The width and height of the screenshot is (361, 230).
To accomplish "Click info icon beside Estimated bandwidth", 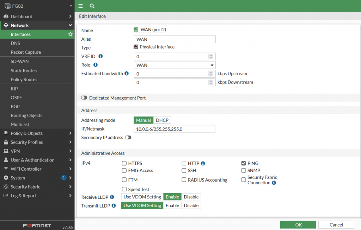I will click(127, 74).
